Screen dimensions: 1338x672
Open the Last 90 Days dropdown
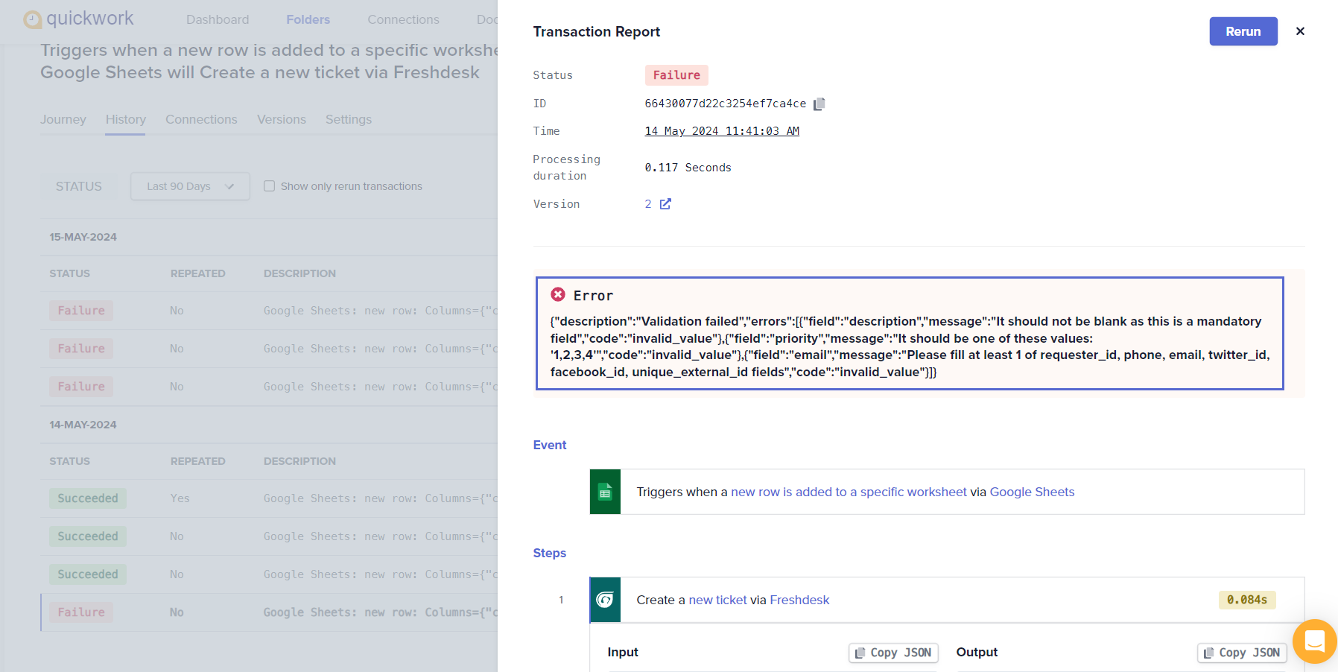coord(190,186)
